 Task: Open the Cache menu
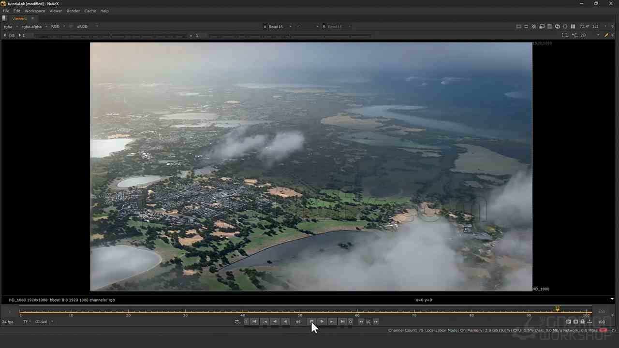[x=90, y=11]
